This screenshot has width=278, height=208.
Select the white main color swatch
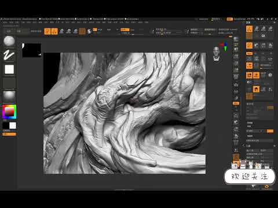click(x=13, y=125)
